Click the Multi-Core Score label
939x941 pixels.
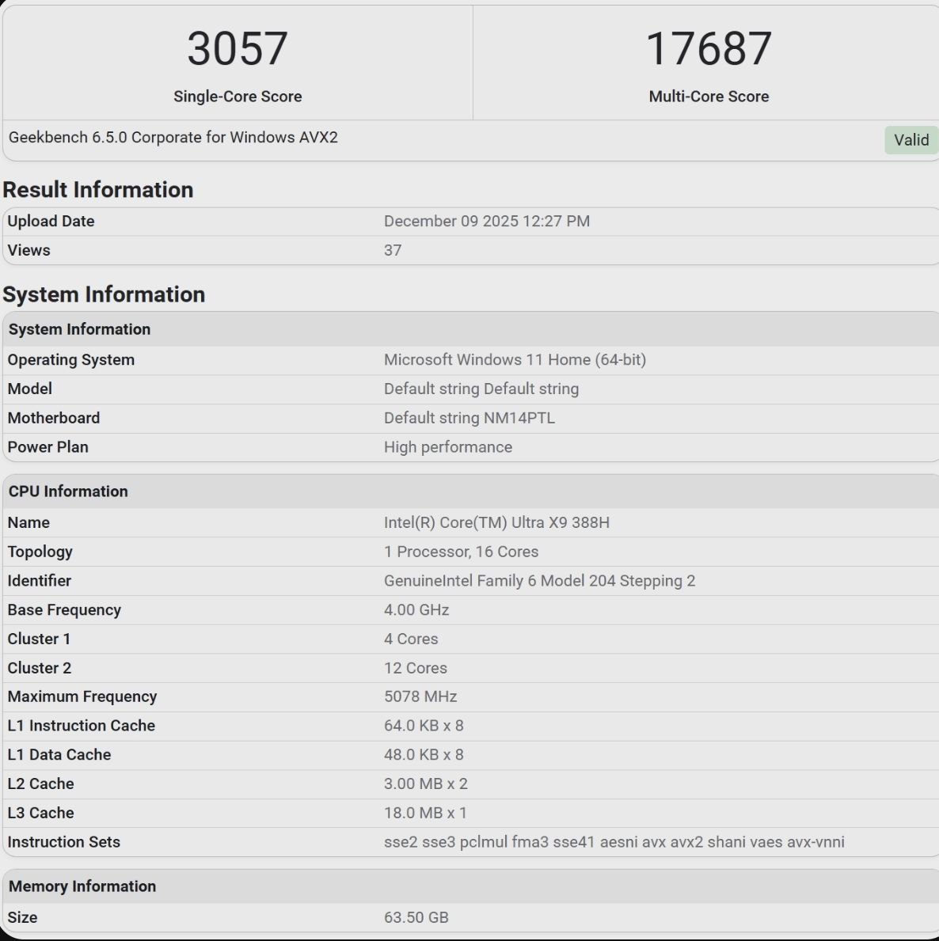tap(709, 97)
